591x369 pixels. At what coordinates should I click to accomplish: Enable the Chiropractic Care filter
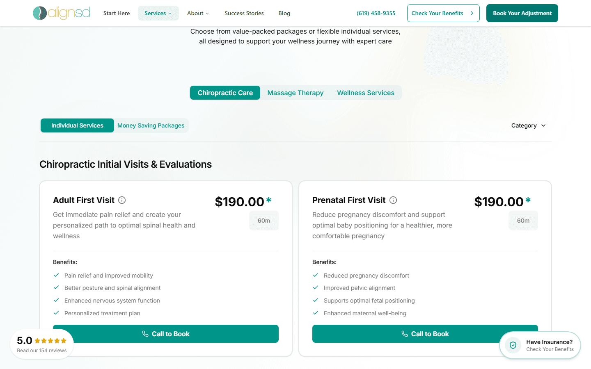[225, 93]
